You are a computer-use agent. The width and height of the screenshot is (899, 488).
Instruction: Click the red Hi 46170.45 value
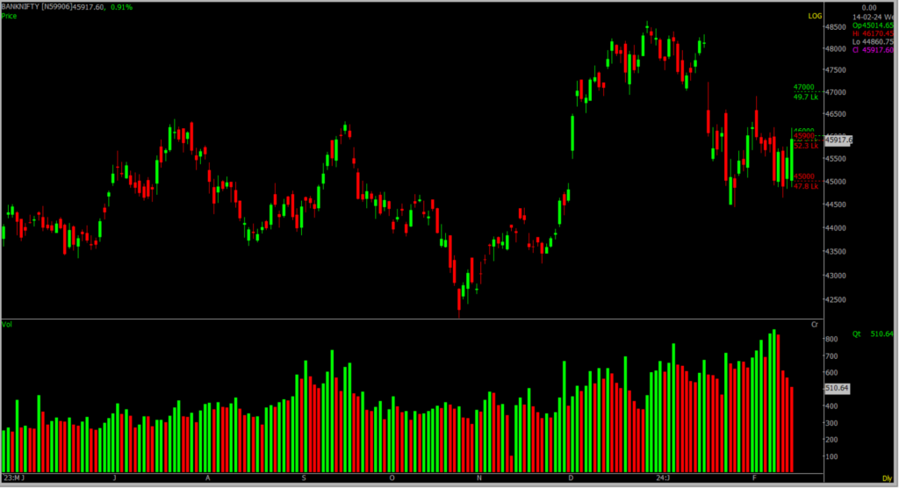point(874,33)
